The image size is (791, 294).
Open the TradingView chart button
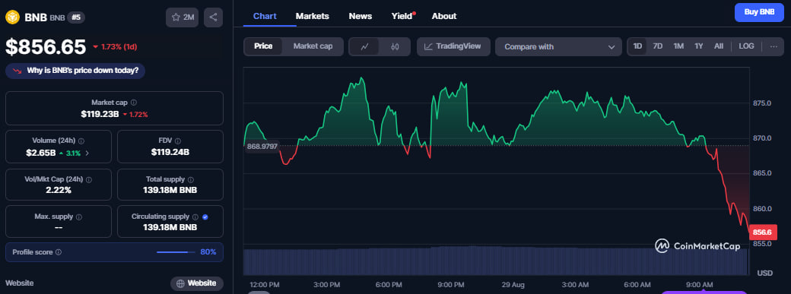click(453, 46)
